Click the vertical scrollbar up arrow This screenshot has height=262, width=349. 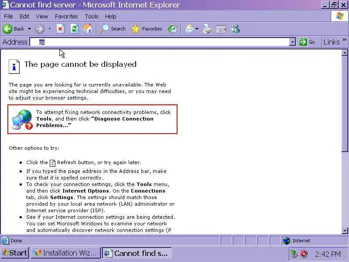345,52
